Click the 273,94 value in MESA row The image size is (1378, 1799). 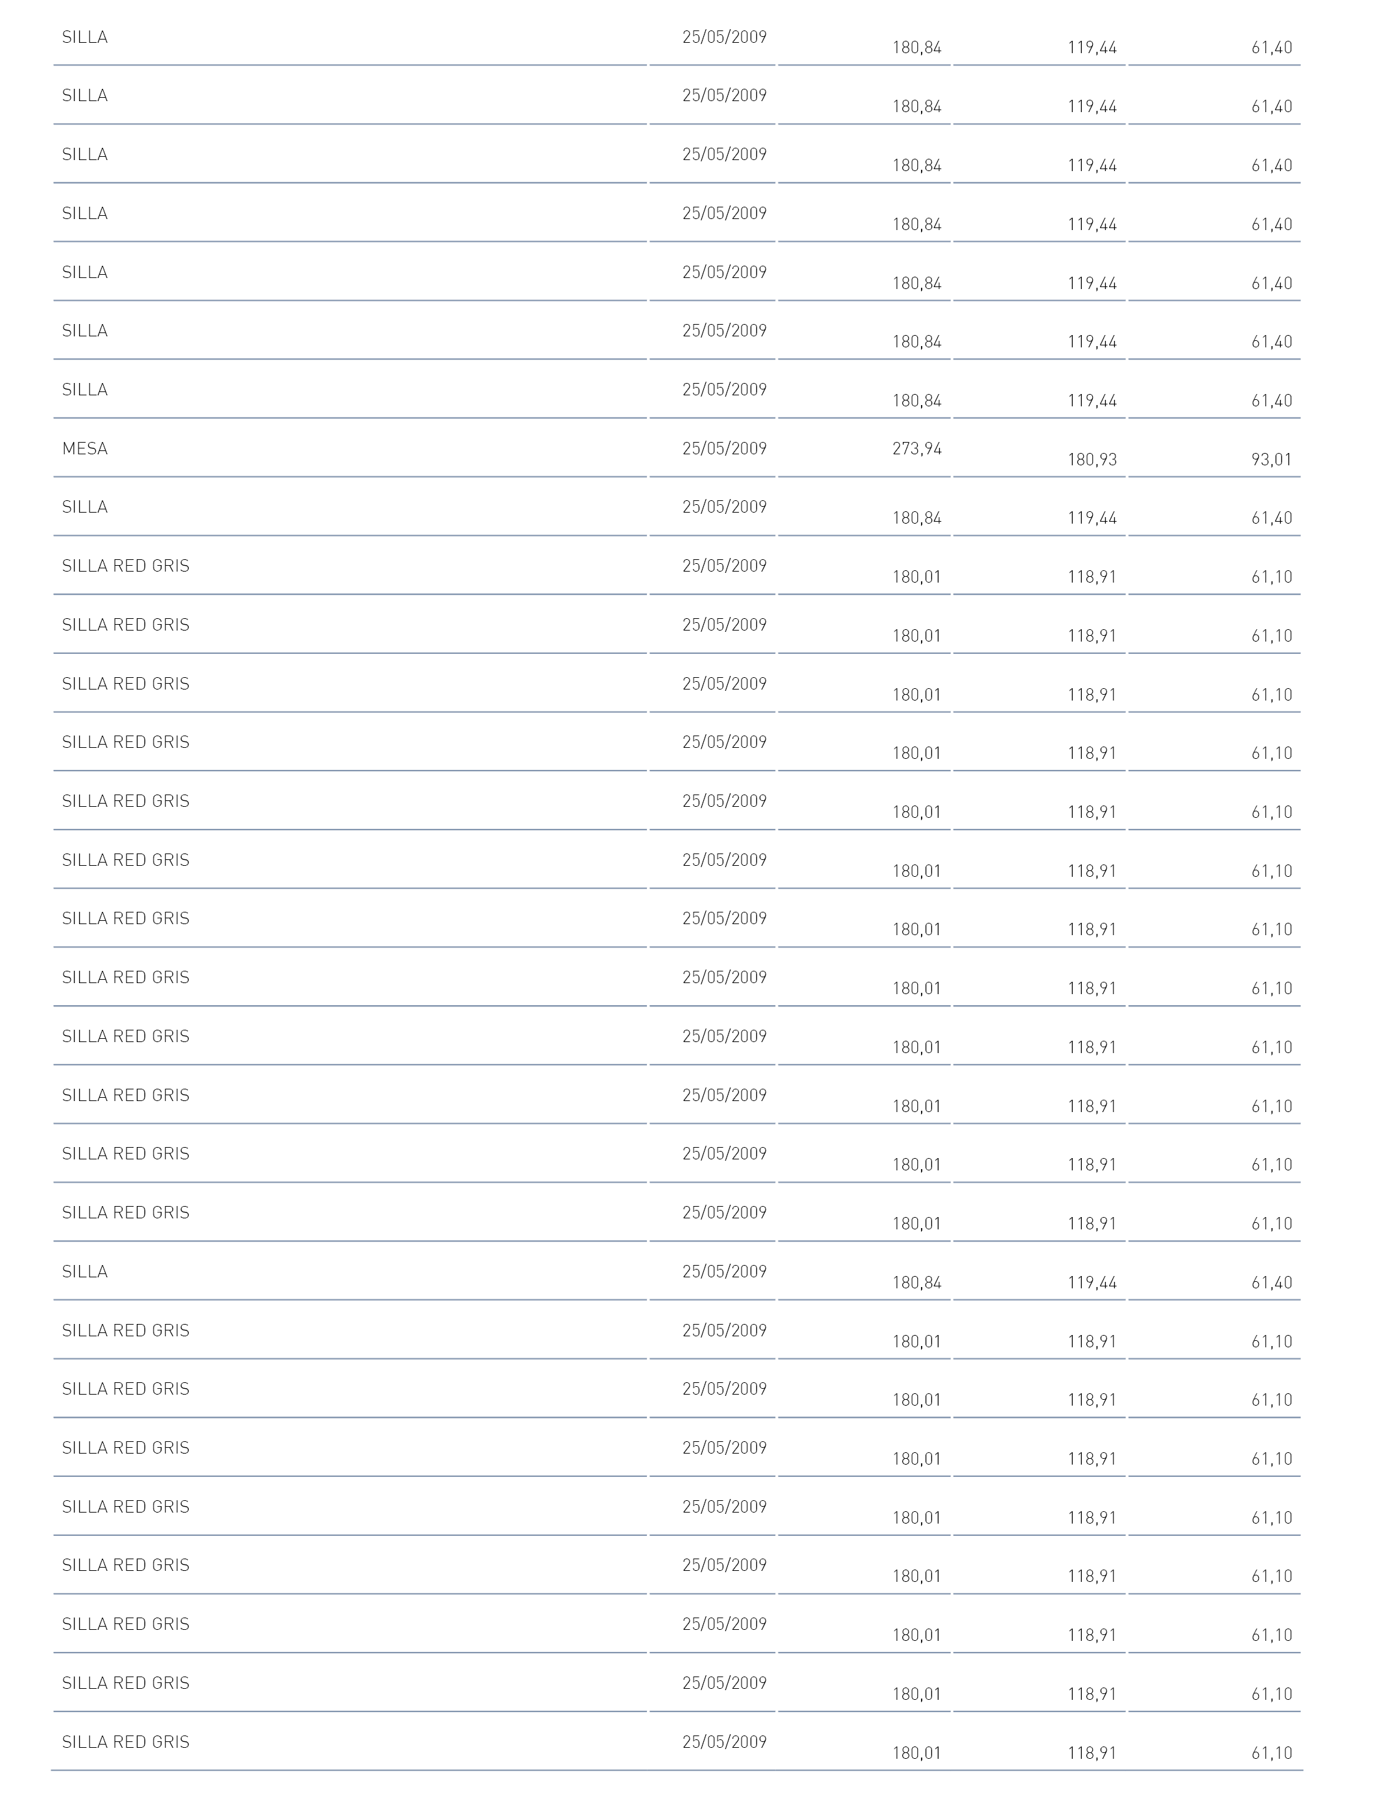coord(917,448)
